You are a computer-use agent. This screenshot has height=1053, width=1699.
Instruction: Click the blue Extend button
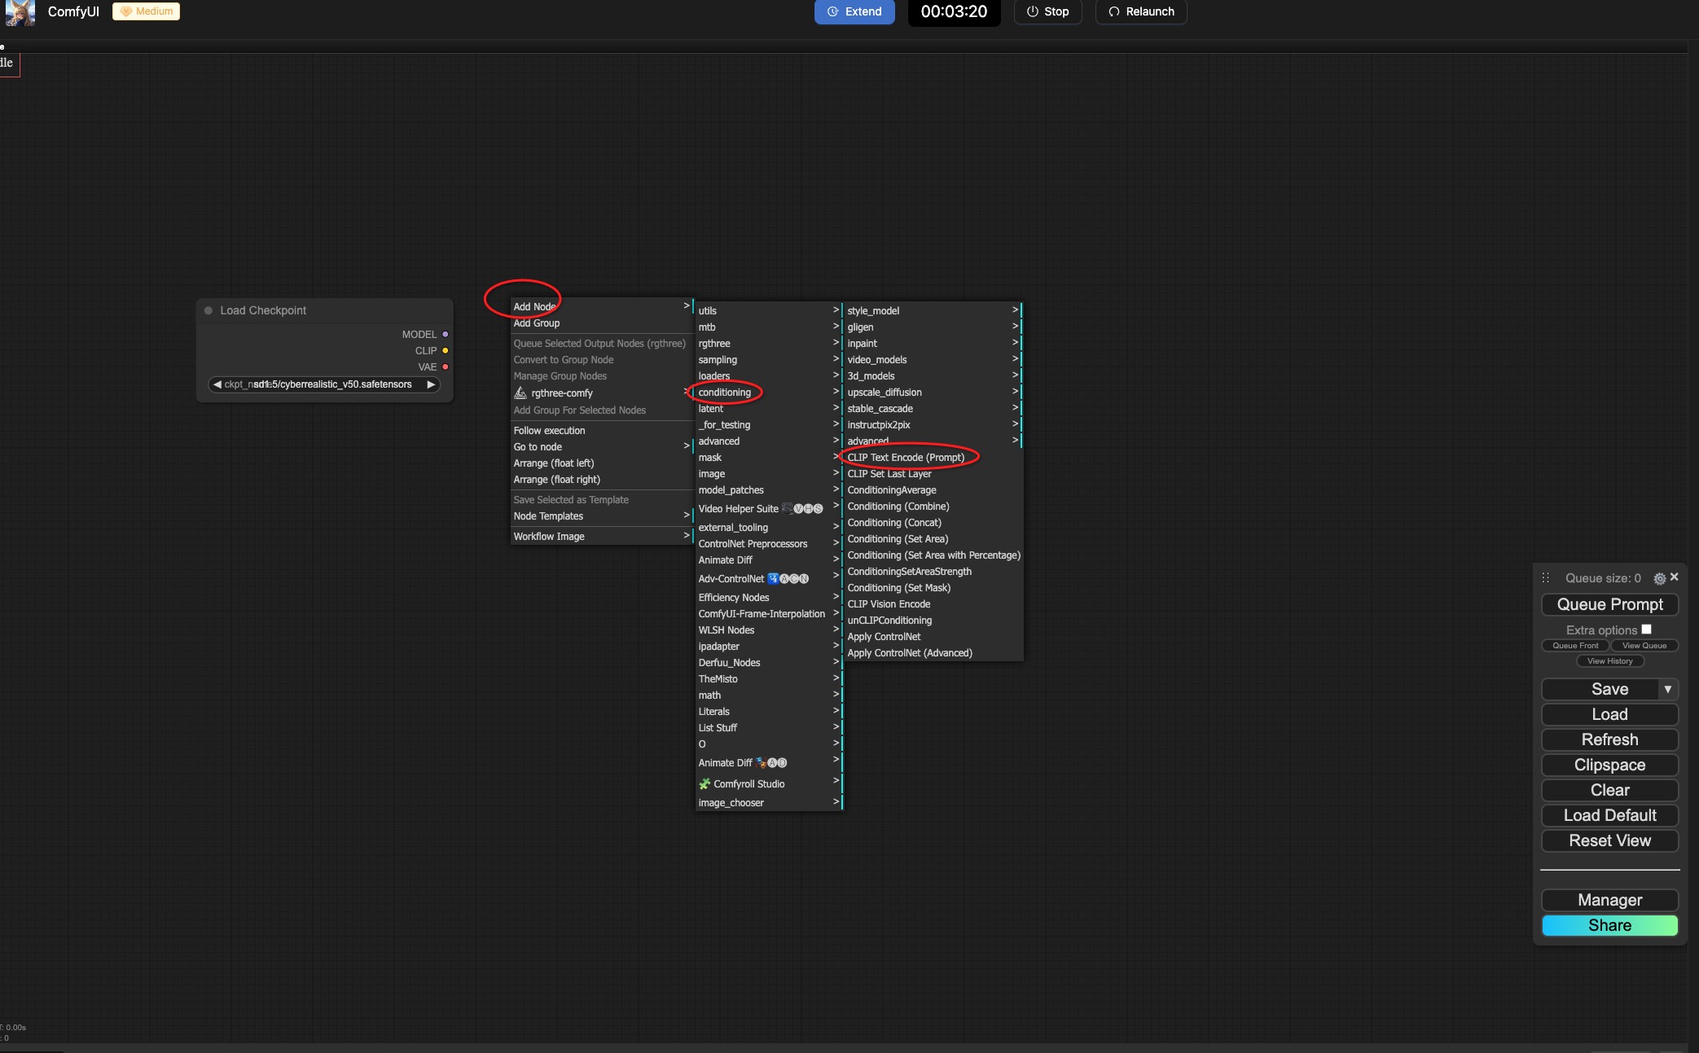[x=854, y=12]
